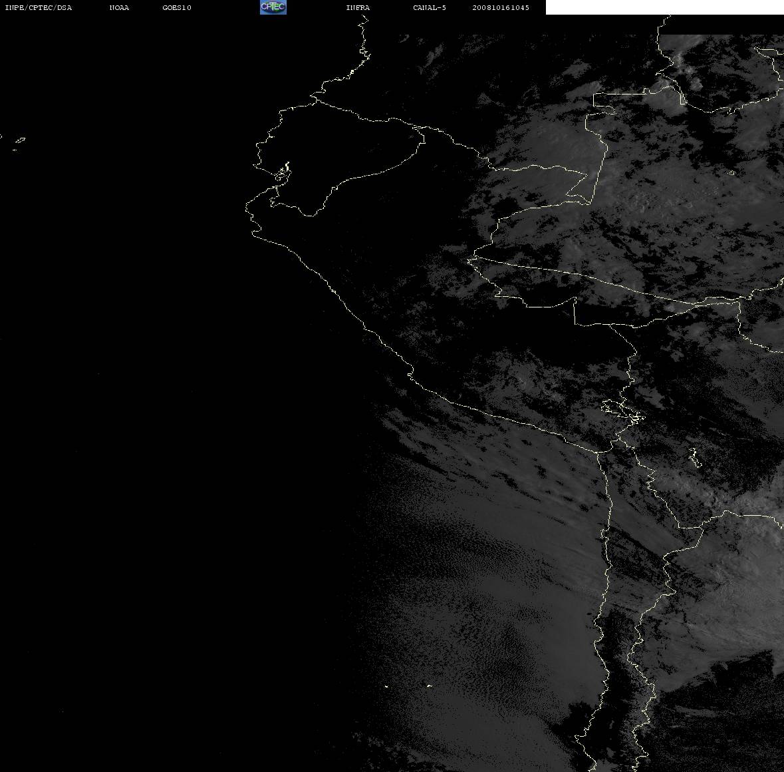Click the INFRA header text

point(358,7)
